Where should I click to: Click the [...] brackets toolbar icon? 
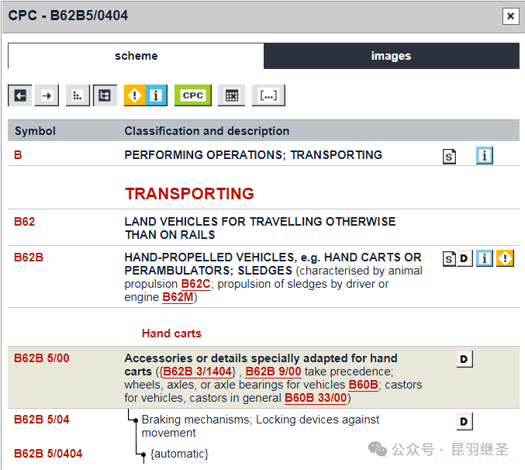[268, 95]
